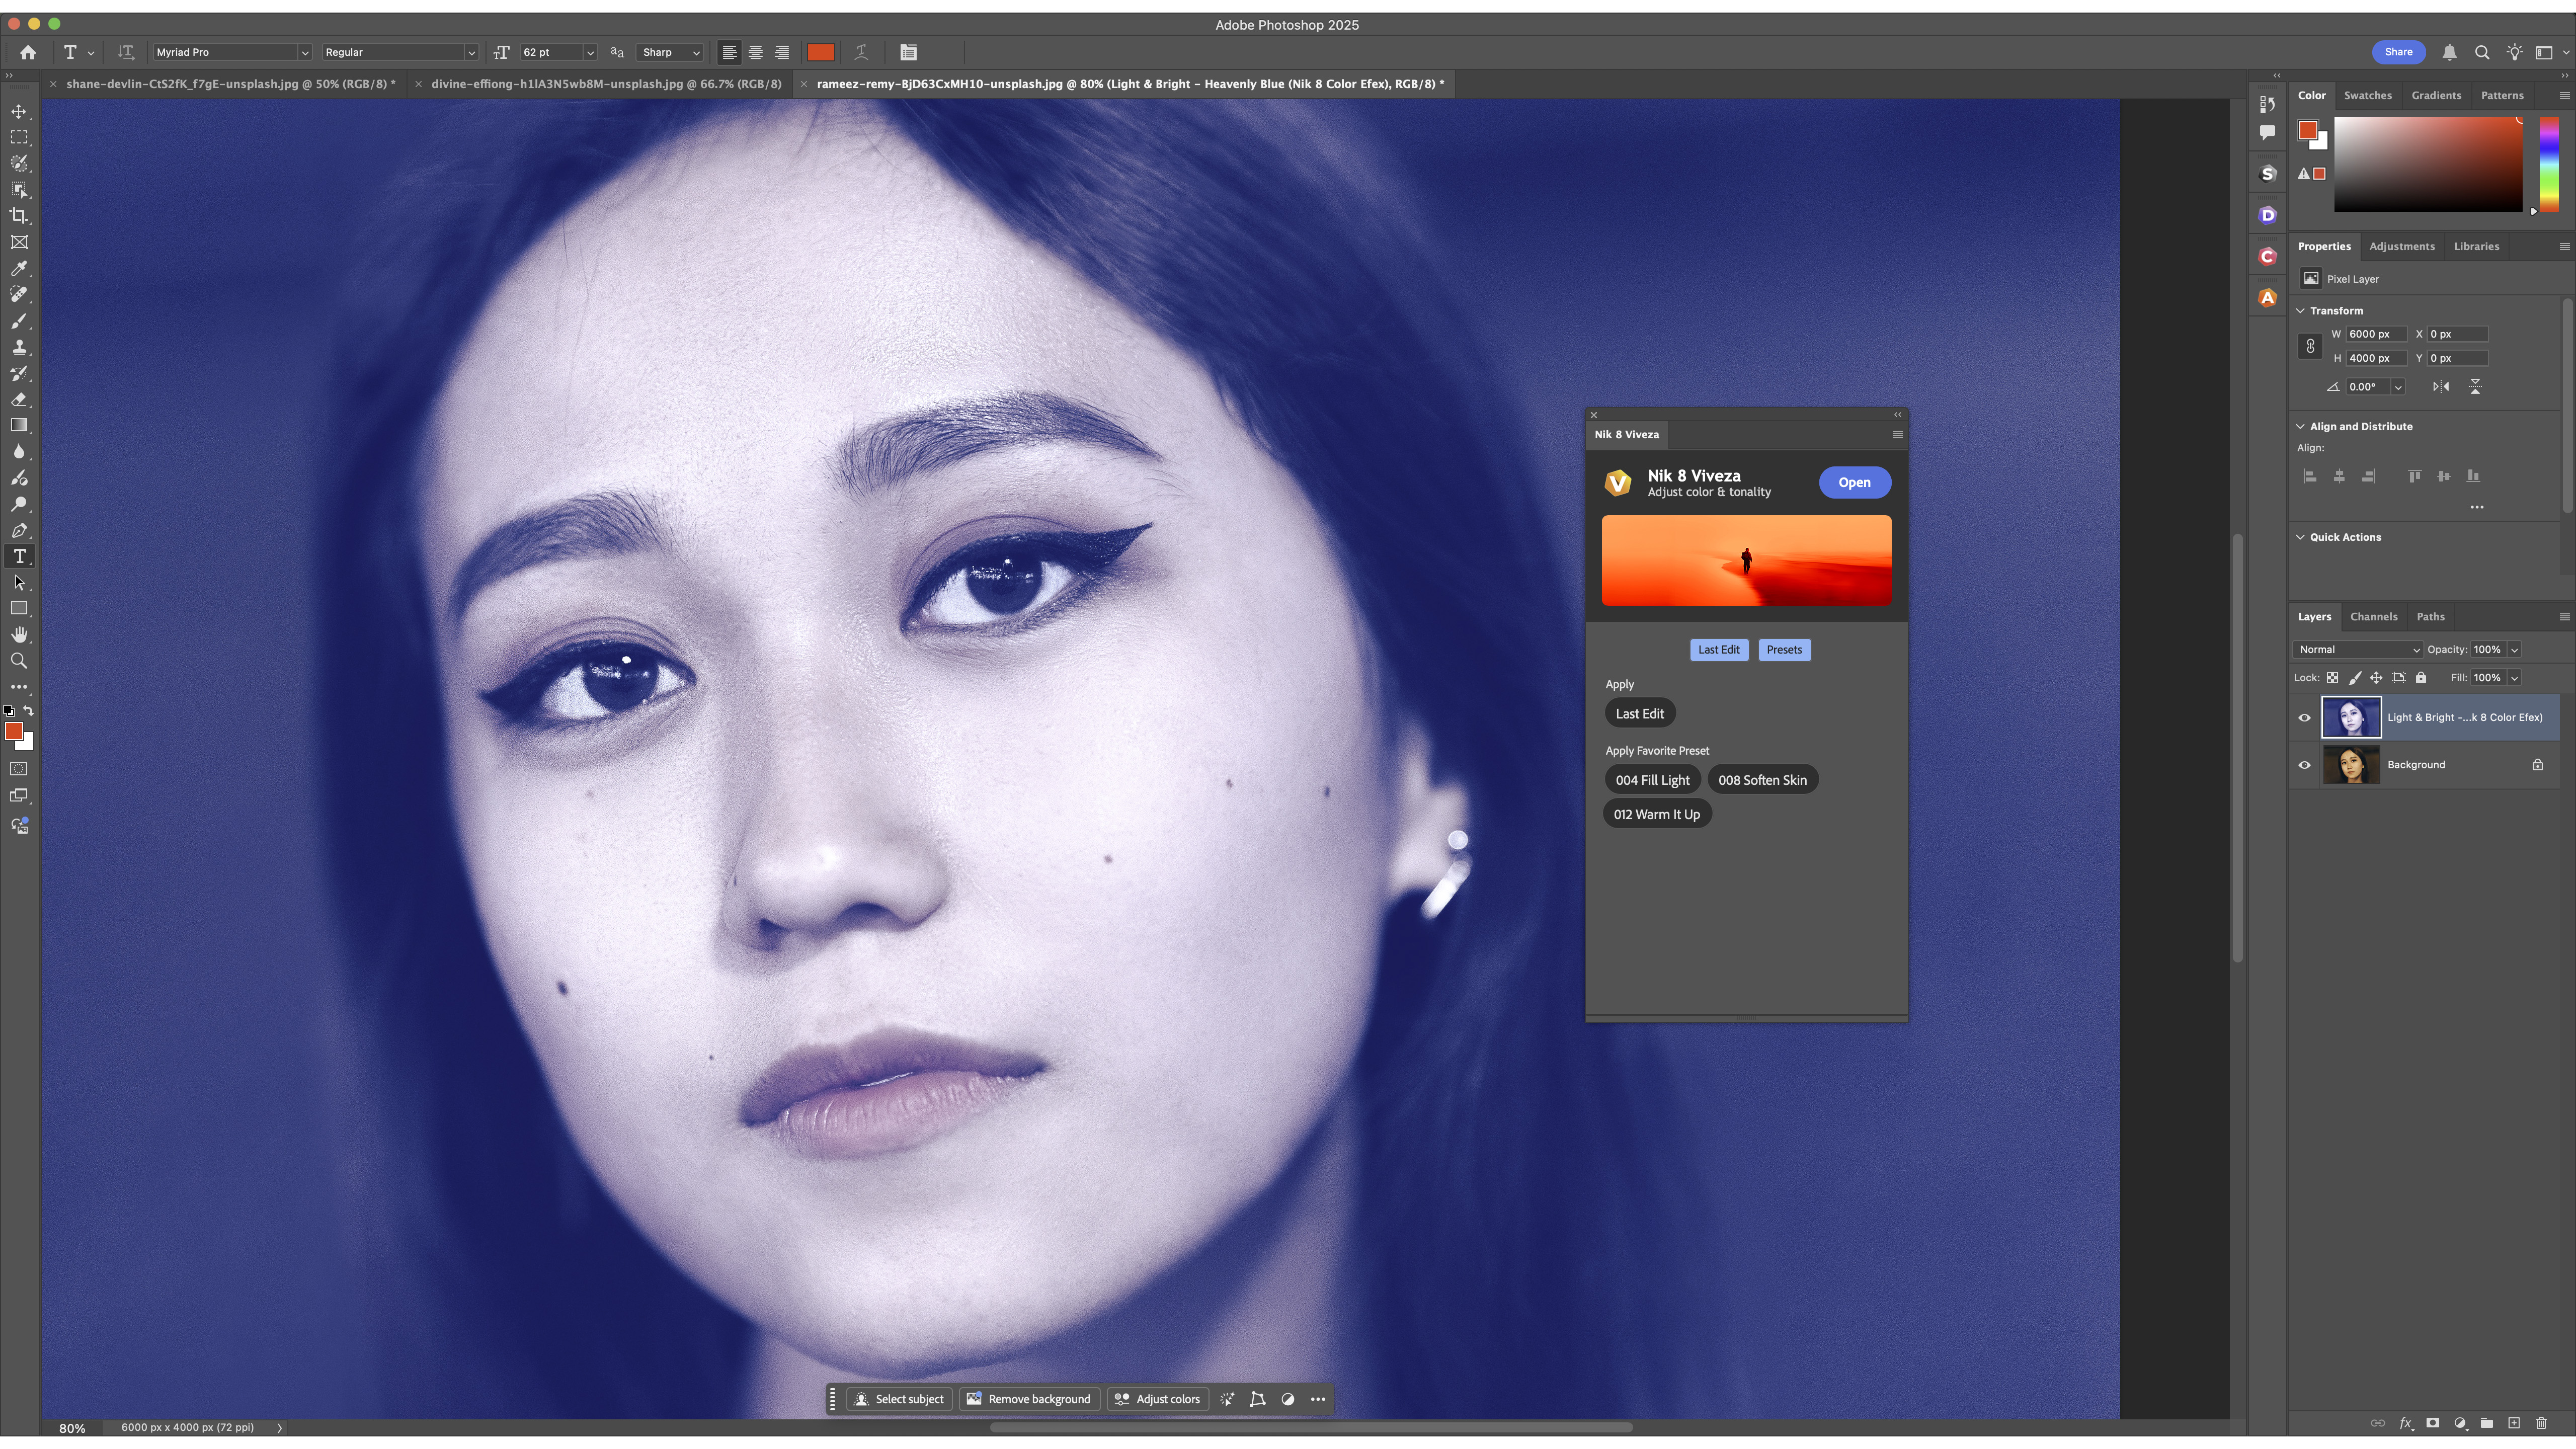Viewport: 2576px width, 1449px height.
Task: Select the Move tool
Action: pos(19,111)
